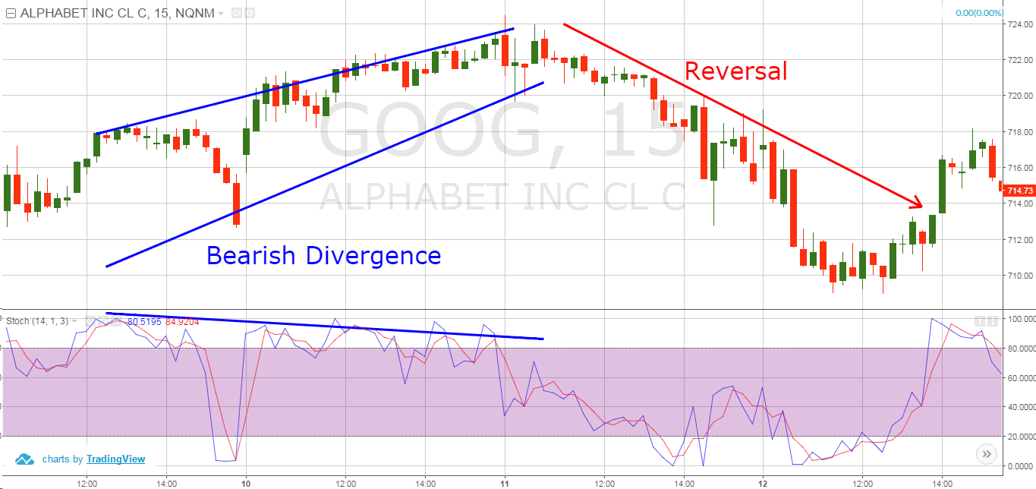Image resolution: width=1036 pixels, height=489 pixels.
Task: Open the main symbol settings gear icon
Action: coord(250,12)
